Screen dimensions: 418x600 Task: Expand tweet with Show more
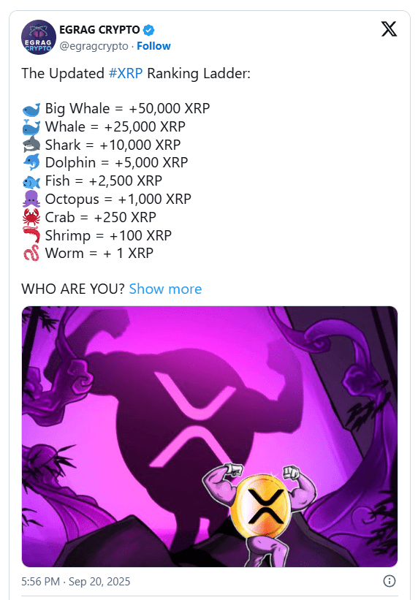165,289
